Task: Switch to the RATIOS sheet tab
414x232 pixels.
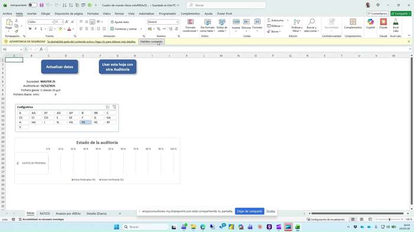Action: point(44,214)
